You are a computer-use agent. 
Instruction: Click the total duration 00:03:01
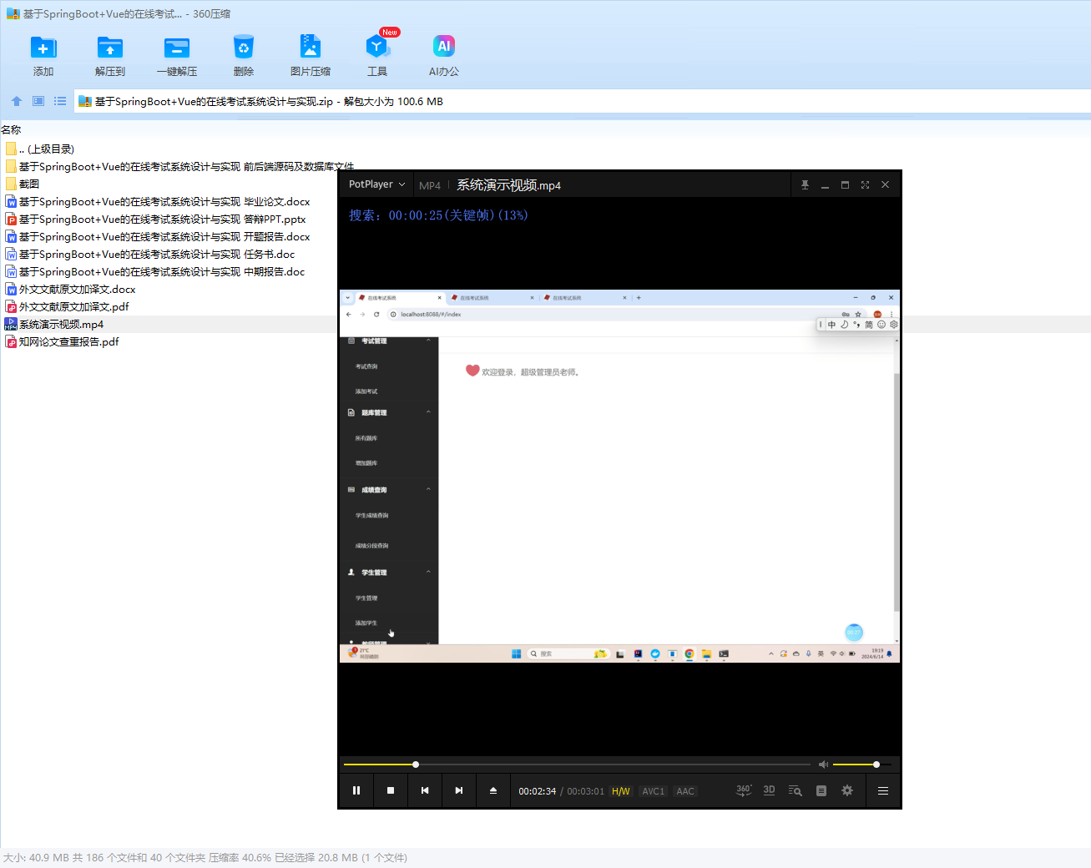tap(585, 791)
